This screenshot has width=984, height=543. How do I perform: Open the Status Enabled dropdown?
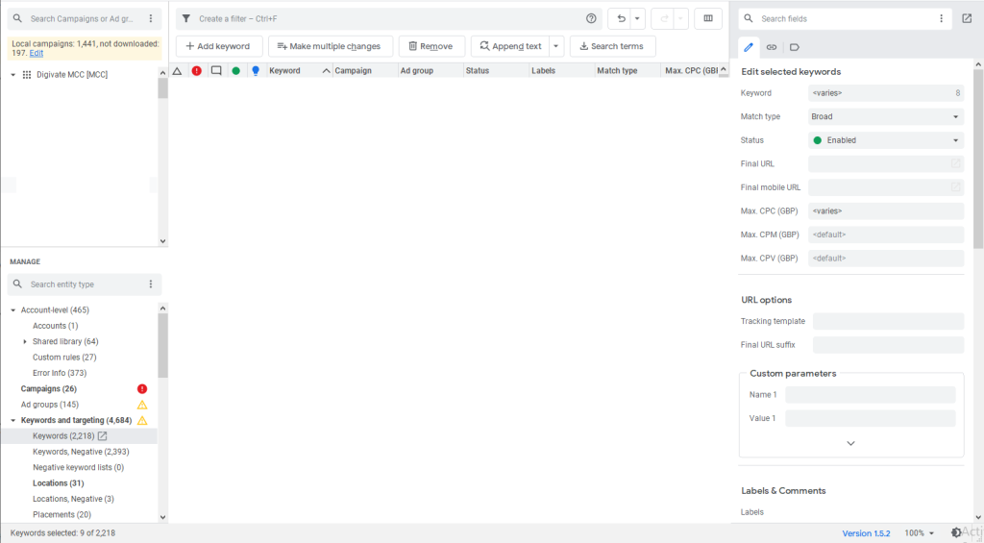click(885, 140)
